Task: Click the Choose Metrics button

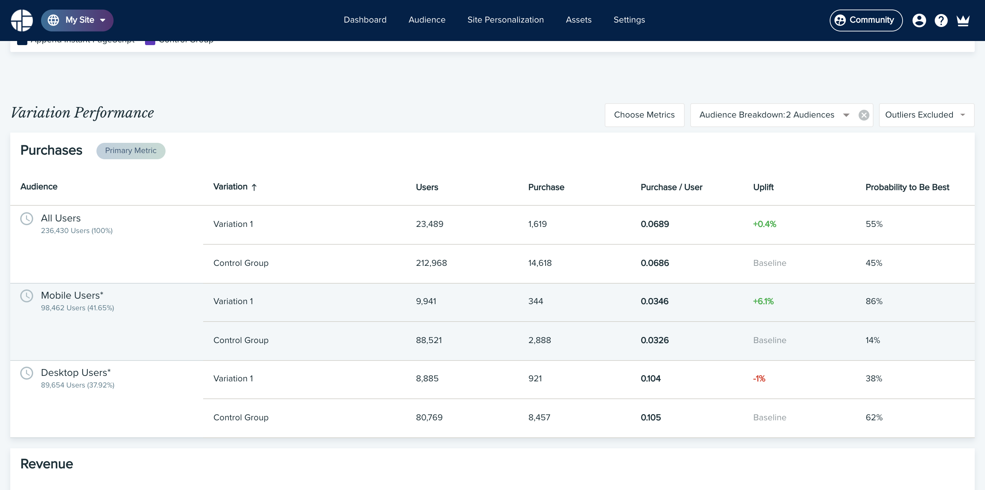Action: pos(644,115)
